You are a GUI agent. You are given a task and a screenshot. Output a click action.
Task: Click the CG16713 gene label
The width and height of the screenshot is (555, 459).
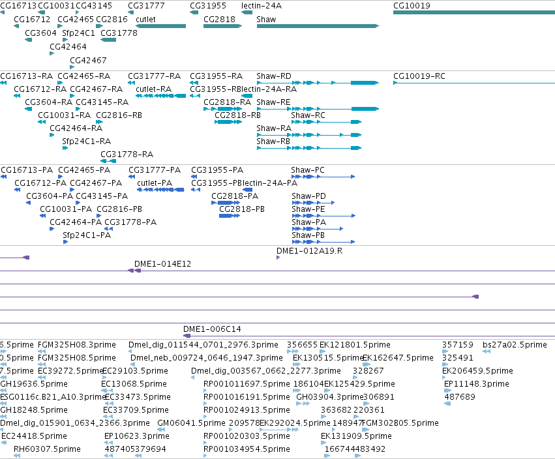pyautogui.click(x=18, y=6)
